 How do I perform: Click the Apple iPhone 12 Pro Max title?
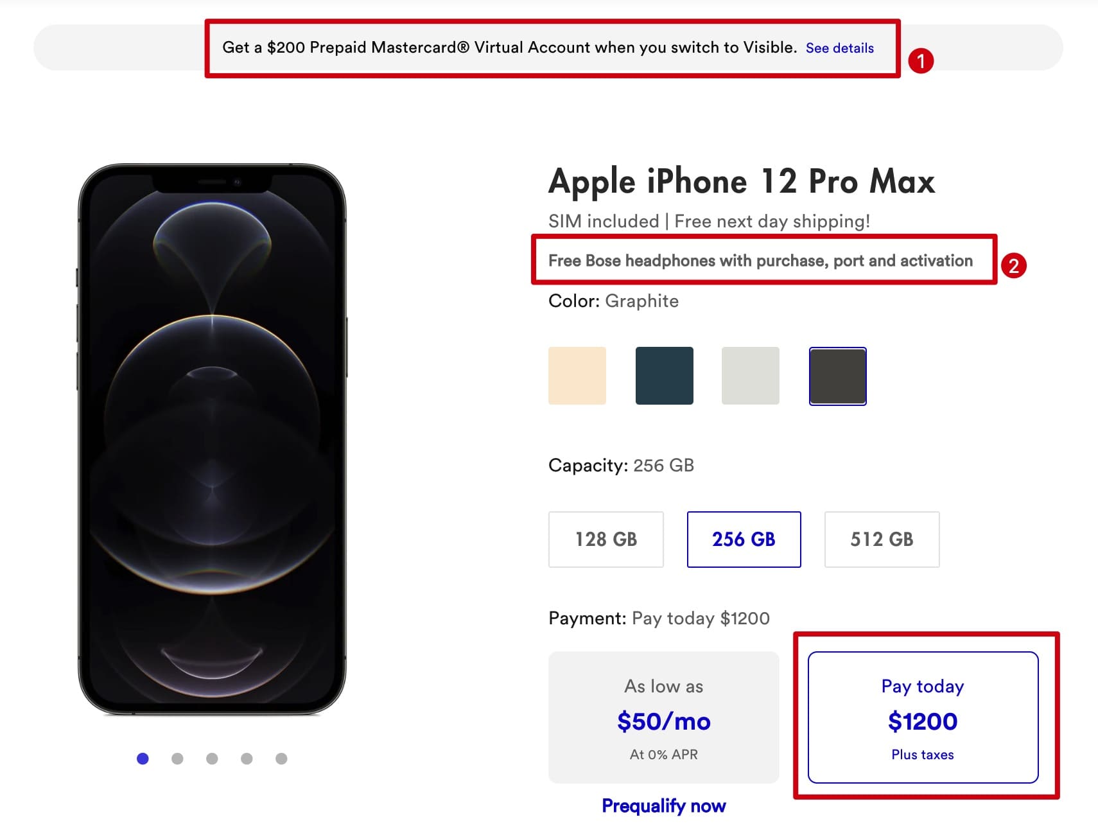(740, 182)
